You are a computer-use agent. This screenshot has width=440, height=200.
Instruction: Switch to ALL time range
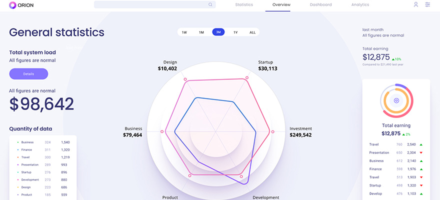coord(252,32)
